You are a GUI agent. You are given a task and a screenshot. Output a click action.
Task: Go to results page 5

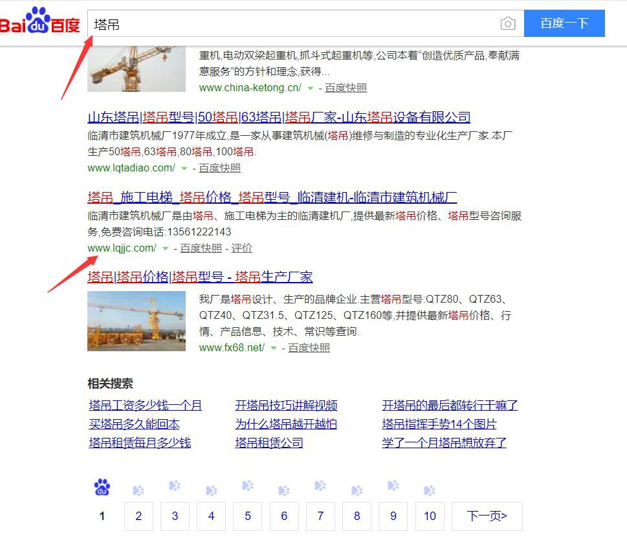[x=248, y=516]
